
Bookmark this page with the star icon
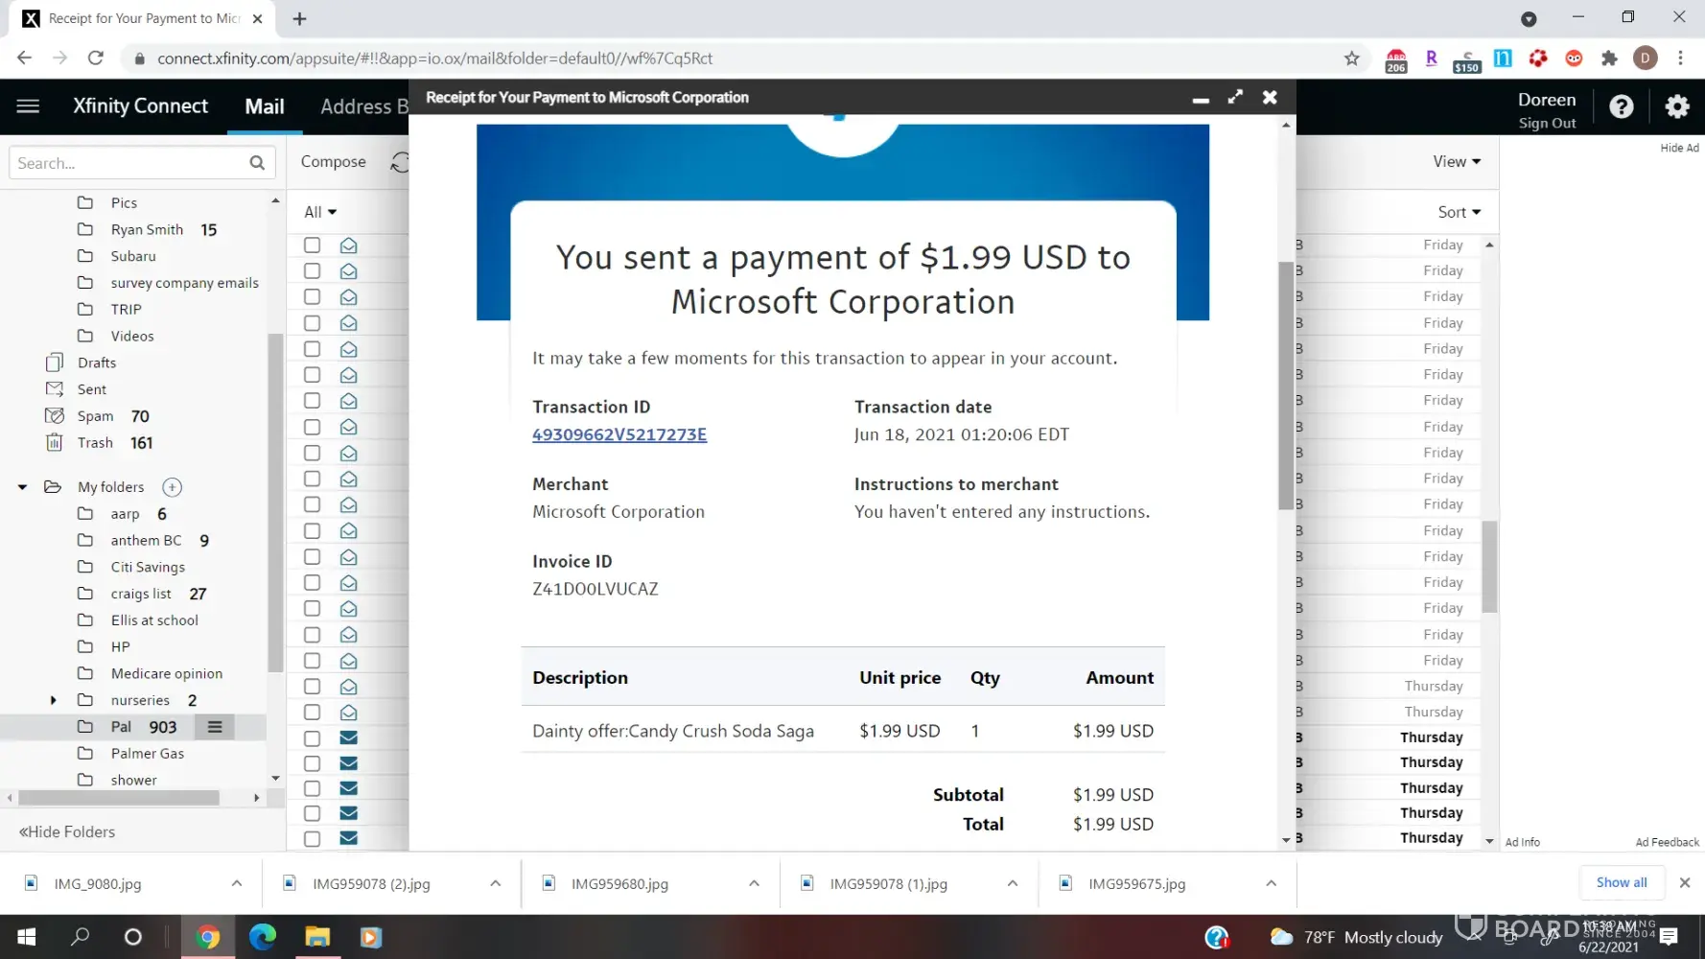1351,58
